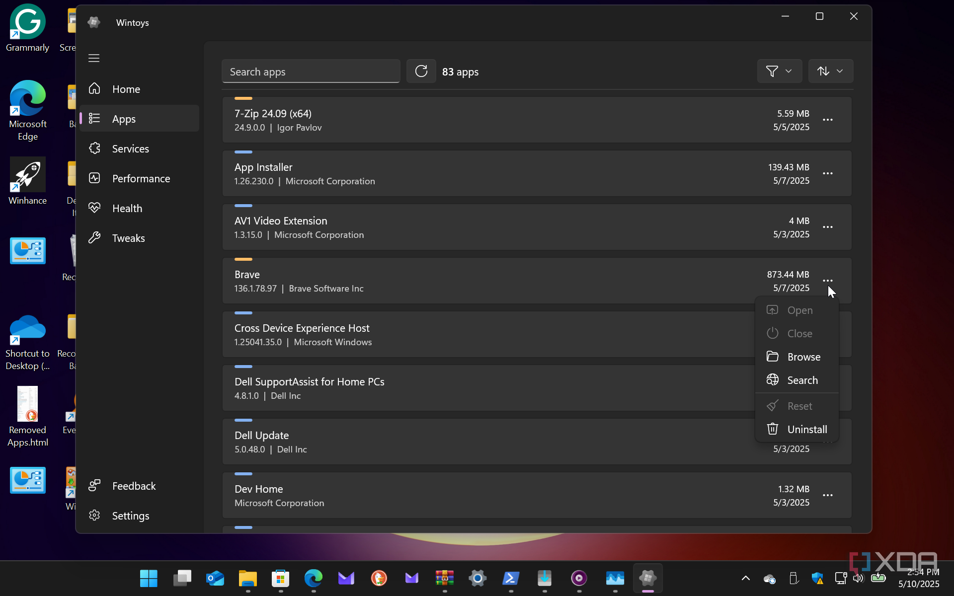
Task: Click the 83 apps count label
Action: [460, 72]
